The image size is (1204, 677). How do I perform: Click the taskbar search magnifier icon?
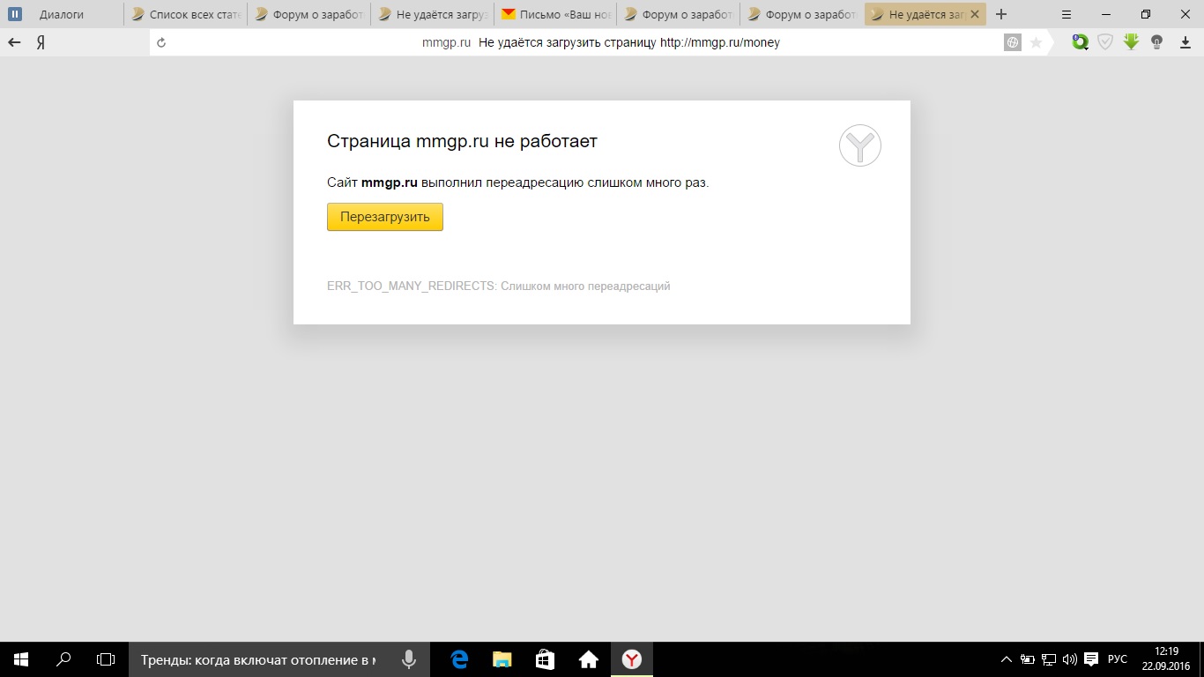63,659
